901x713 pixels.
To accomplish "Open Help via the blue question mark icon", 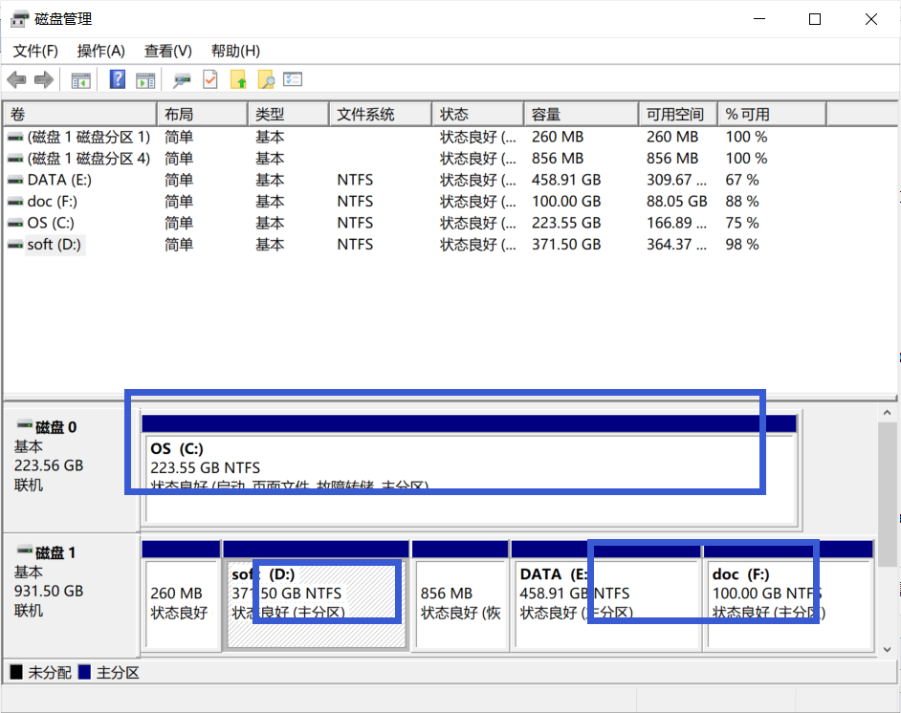I will point(118,79).
